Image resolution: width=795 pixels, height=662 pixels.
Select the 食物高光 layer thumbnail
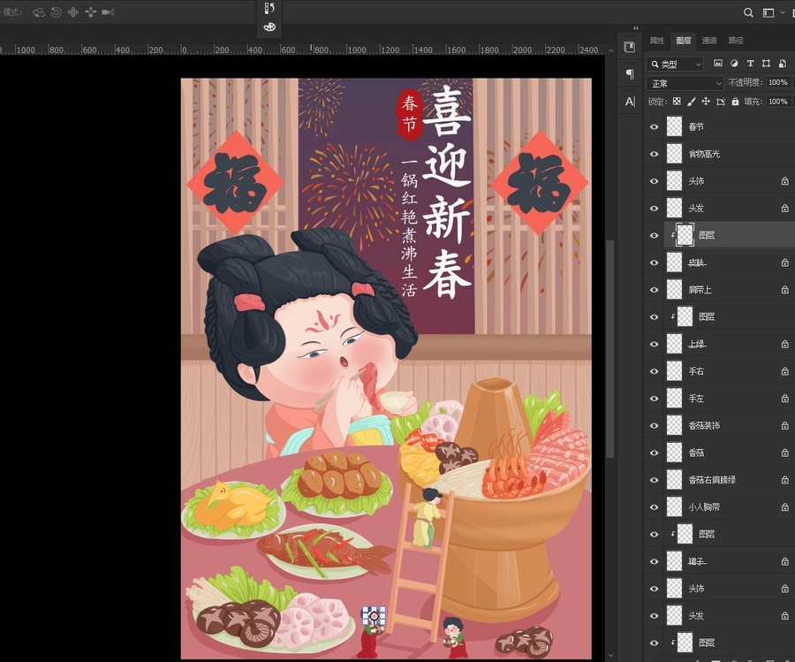[674, 154]
